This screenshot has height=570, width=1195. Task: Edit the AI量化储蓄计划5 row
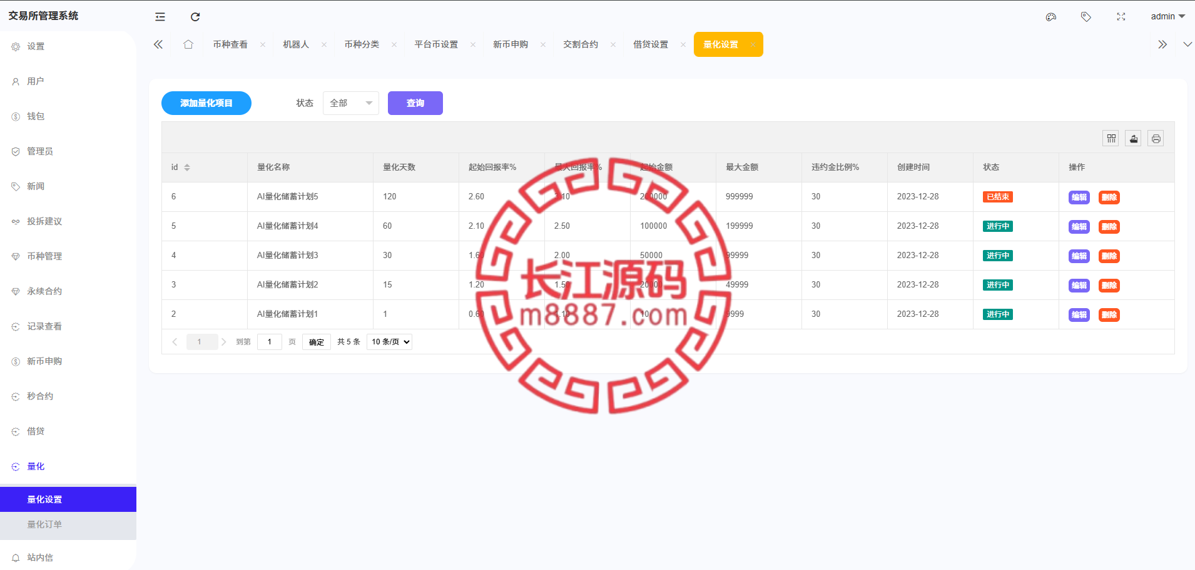tap(1079, 197)
